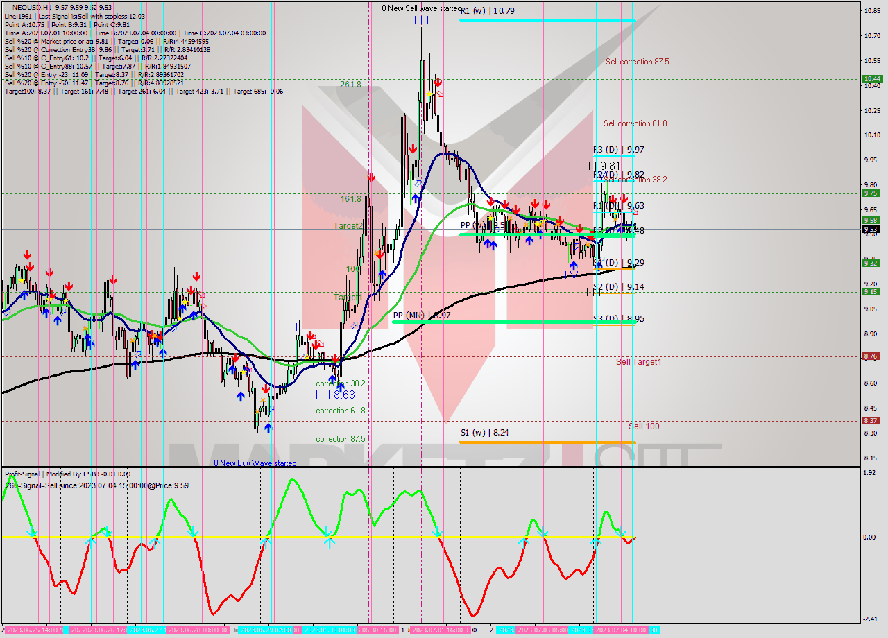
Task: Select the 'Last Signal is:Sell with stoploss:12.03' line
Action: pos(91,16)
